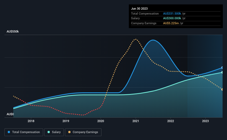
Task: Click the 2023 x-axis label
Action: click(205, 121)
